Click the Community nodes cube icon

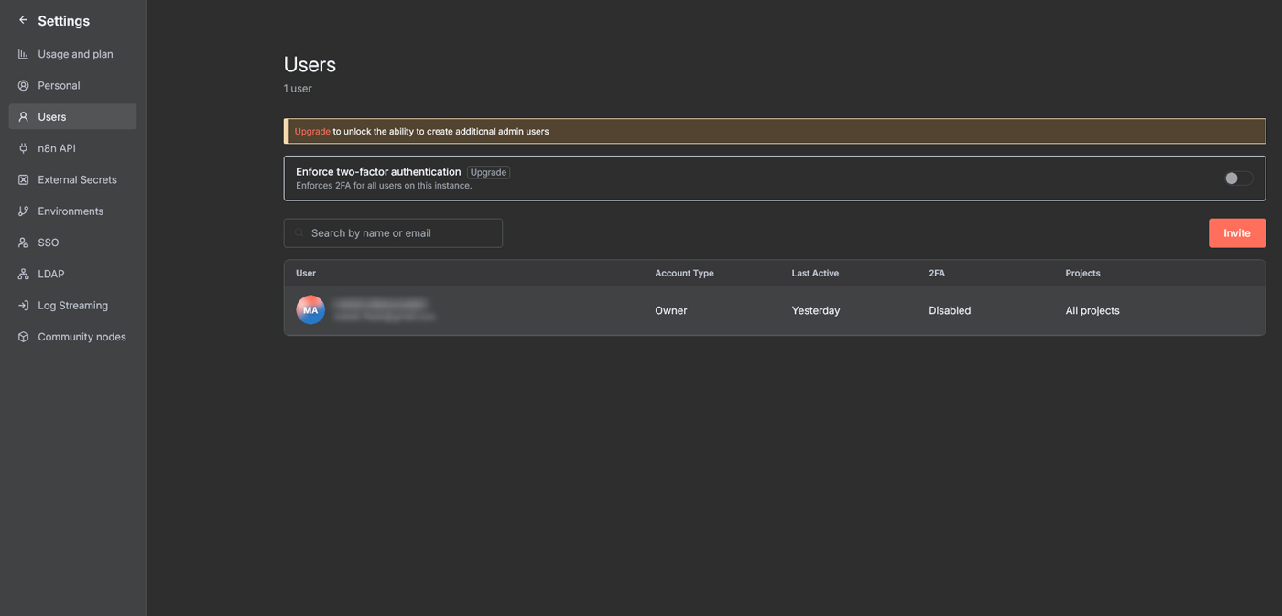tap(24, 337)
